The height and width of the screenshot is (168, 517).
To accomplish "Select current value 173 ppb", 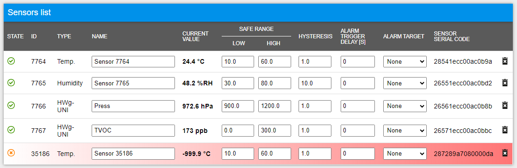I will 195,131.
